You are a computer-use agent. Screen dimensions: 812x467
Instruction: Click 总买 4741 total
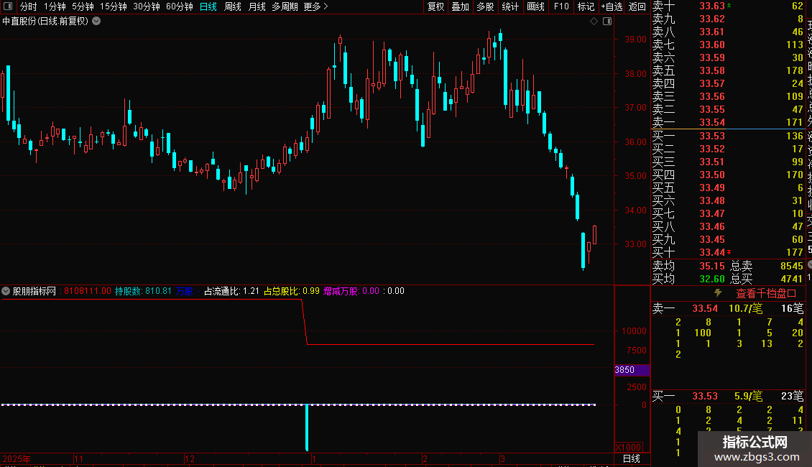tap(767, 279)
